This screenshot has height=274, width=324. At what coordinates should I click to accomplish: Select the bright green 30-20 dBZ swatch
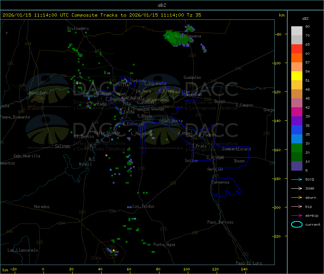(x=297, y=148)
